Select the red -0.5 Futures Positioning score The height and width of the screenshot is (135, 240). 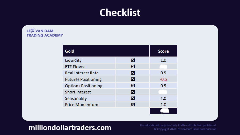[163, 79]
